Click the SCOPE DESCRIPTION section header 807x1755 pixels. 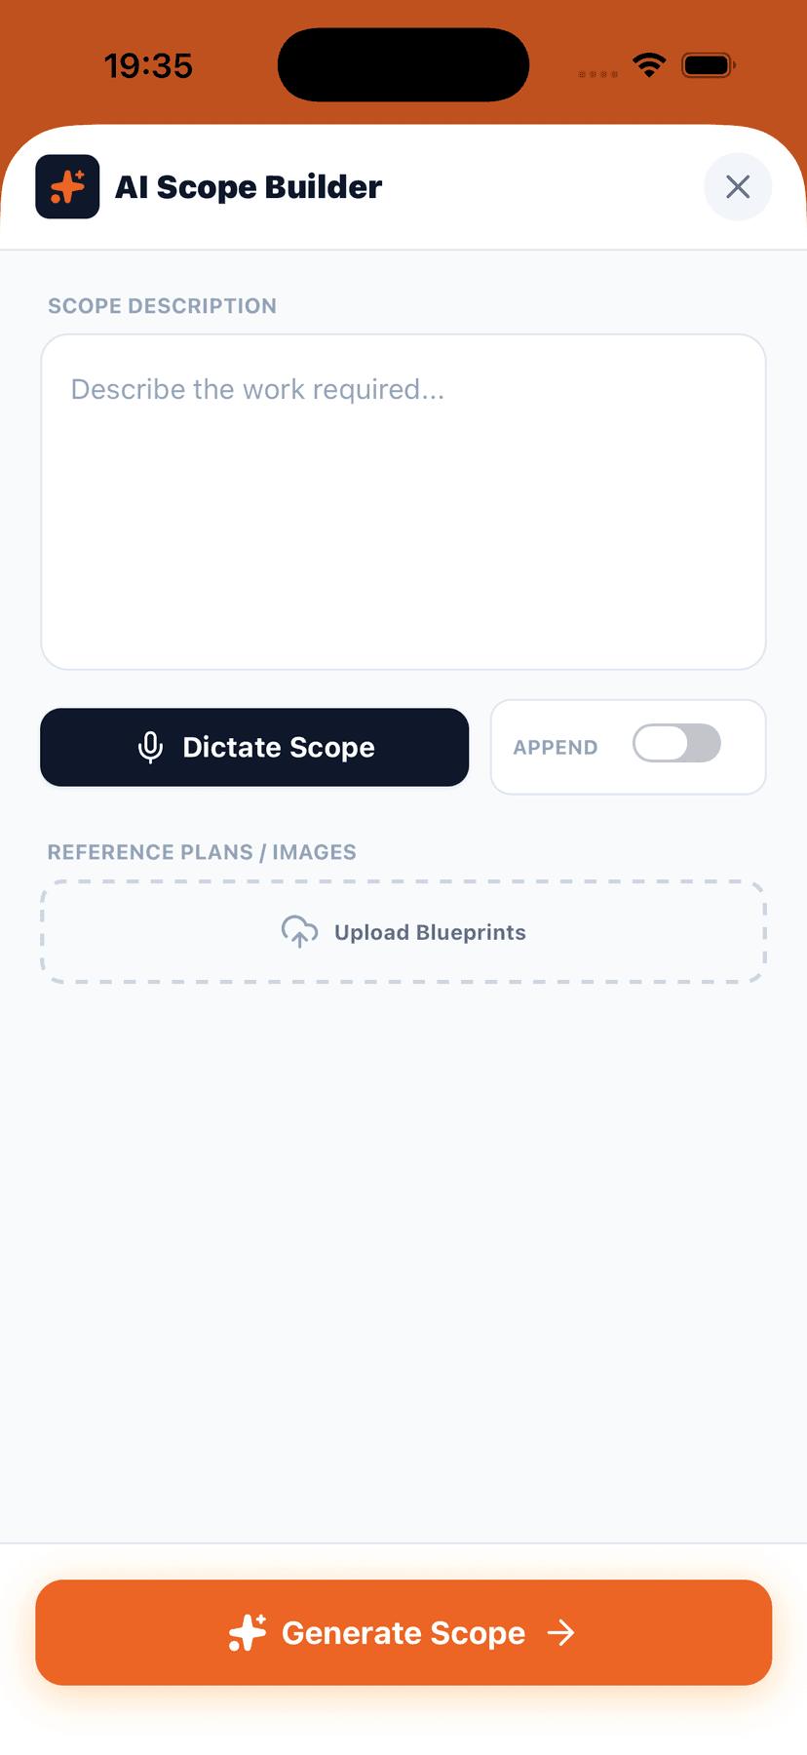click(162, 305)
